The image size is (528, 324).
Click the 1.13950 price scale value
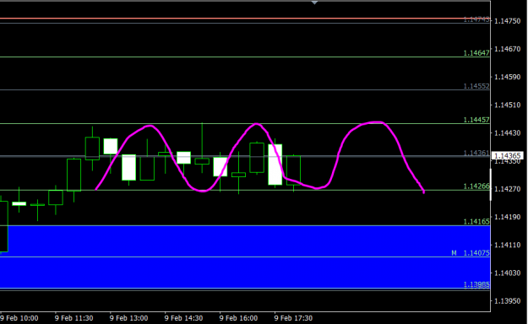click(x=508, y=300)
